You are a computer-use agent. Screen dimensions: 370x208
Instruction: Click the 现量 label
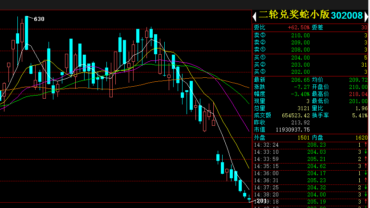(260, 101)
